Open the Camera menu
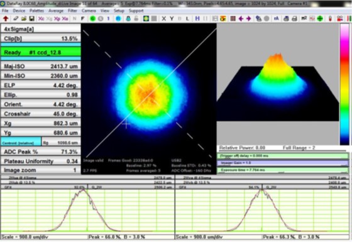Screen dimensions: 352x242 tap(89, 11)
